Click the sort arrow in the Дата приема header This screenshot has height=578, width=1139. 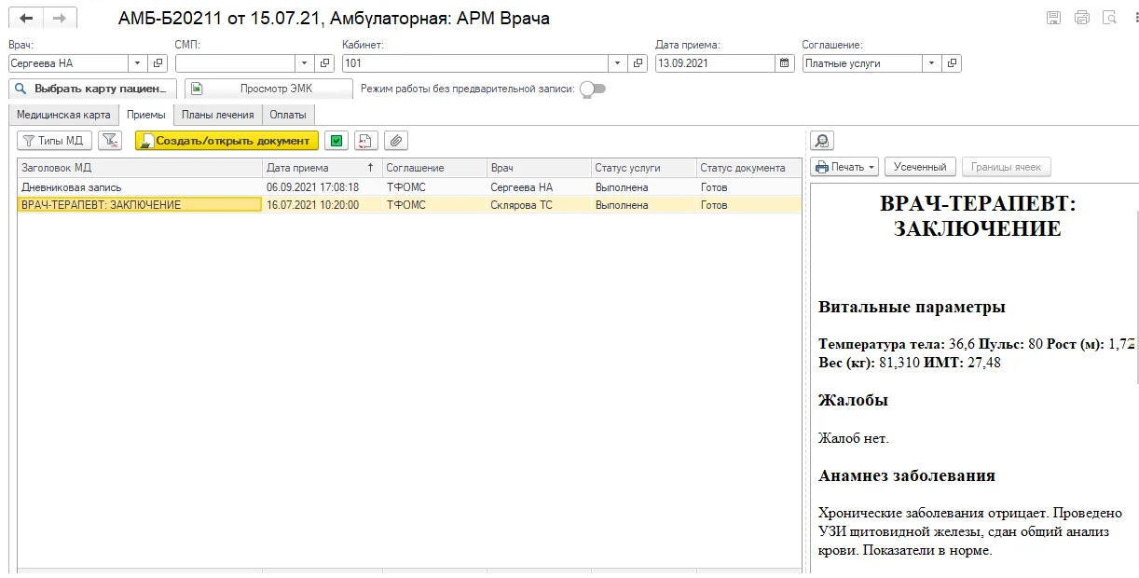371,168
